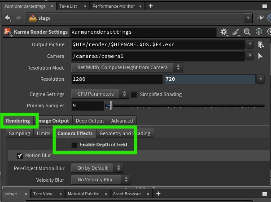The width and height of the screenshot is (271, 202).
Task: Click the pin panel icon
Action: [261, 18]
